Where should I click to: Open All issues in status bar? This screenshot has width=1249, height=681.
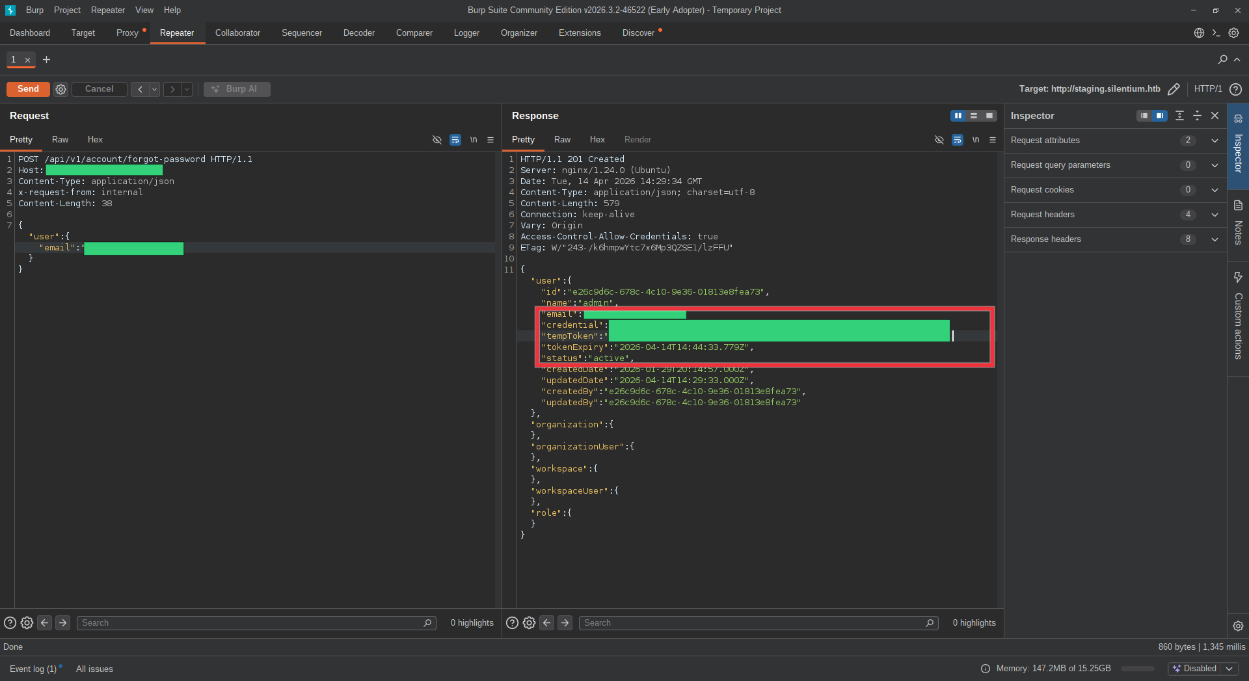[x=94, y=669]
